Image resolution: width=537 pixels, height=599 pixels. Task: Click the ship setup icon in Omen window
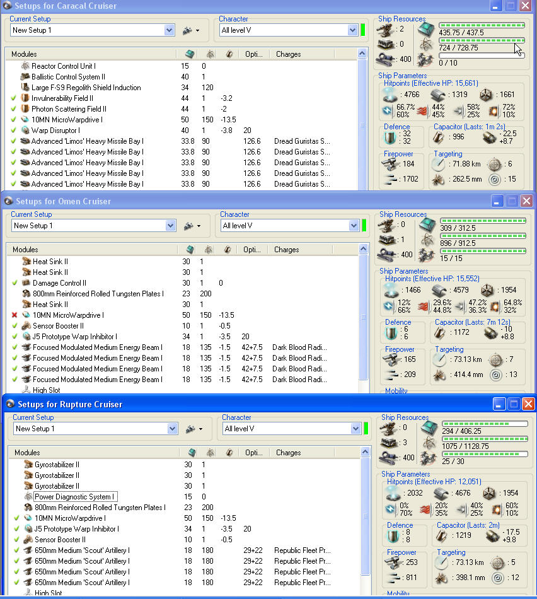tap(188, 226)
